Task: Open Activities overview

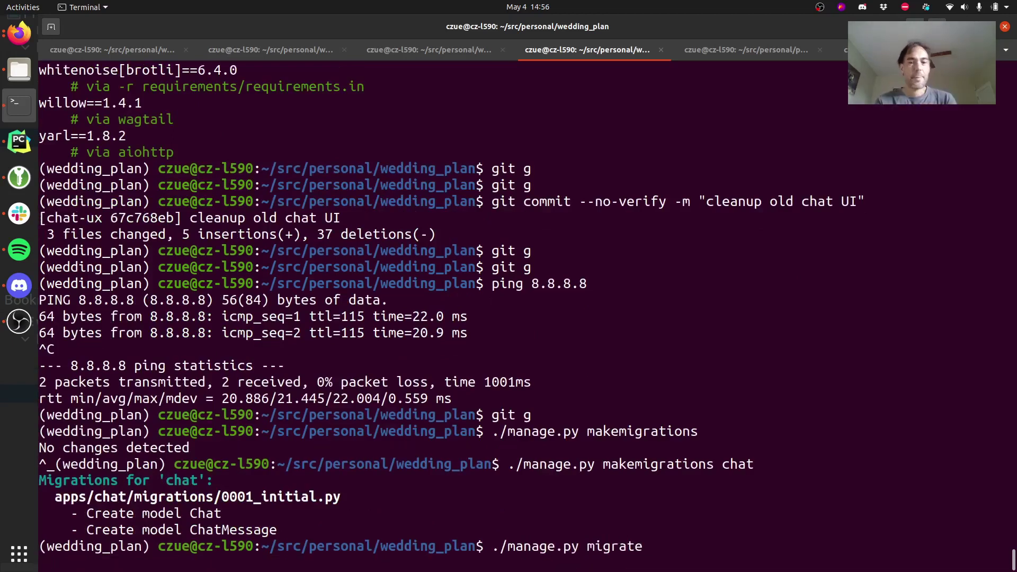Action: click(x=23, y=7)
